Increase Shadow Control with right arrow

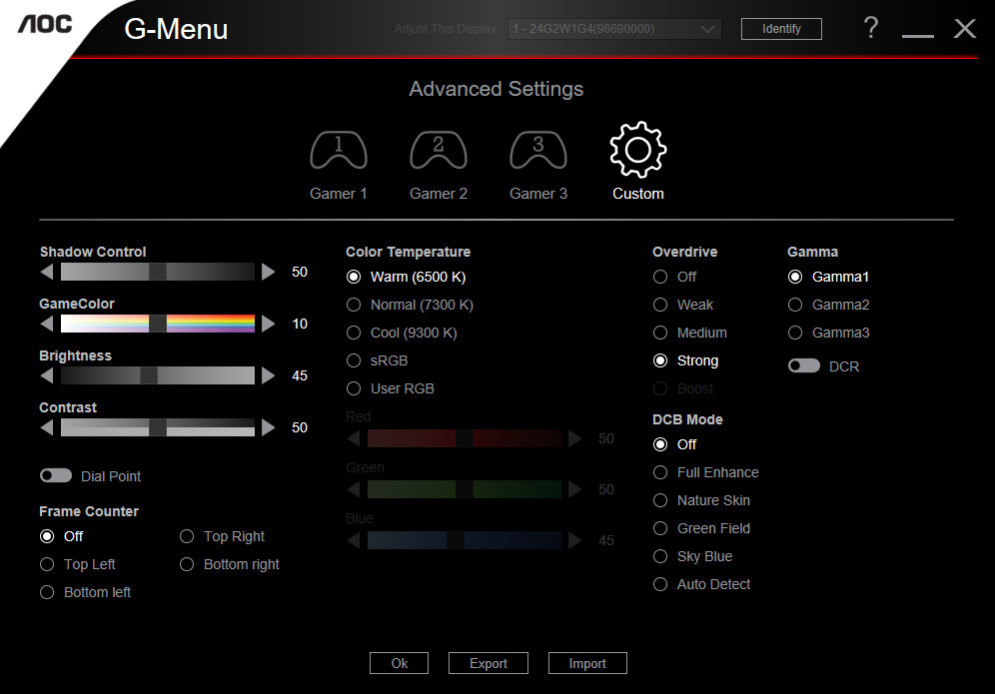[x=269, y=272]
